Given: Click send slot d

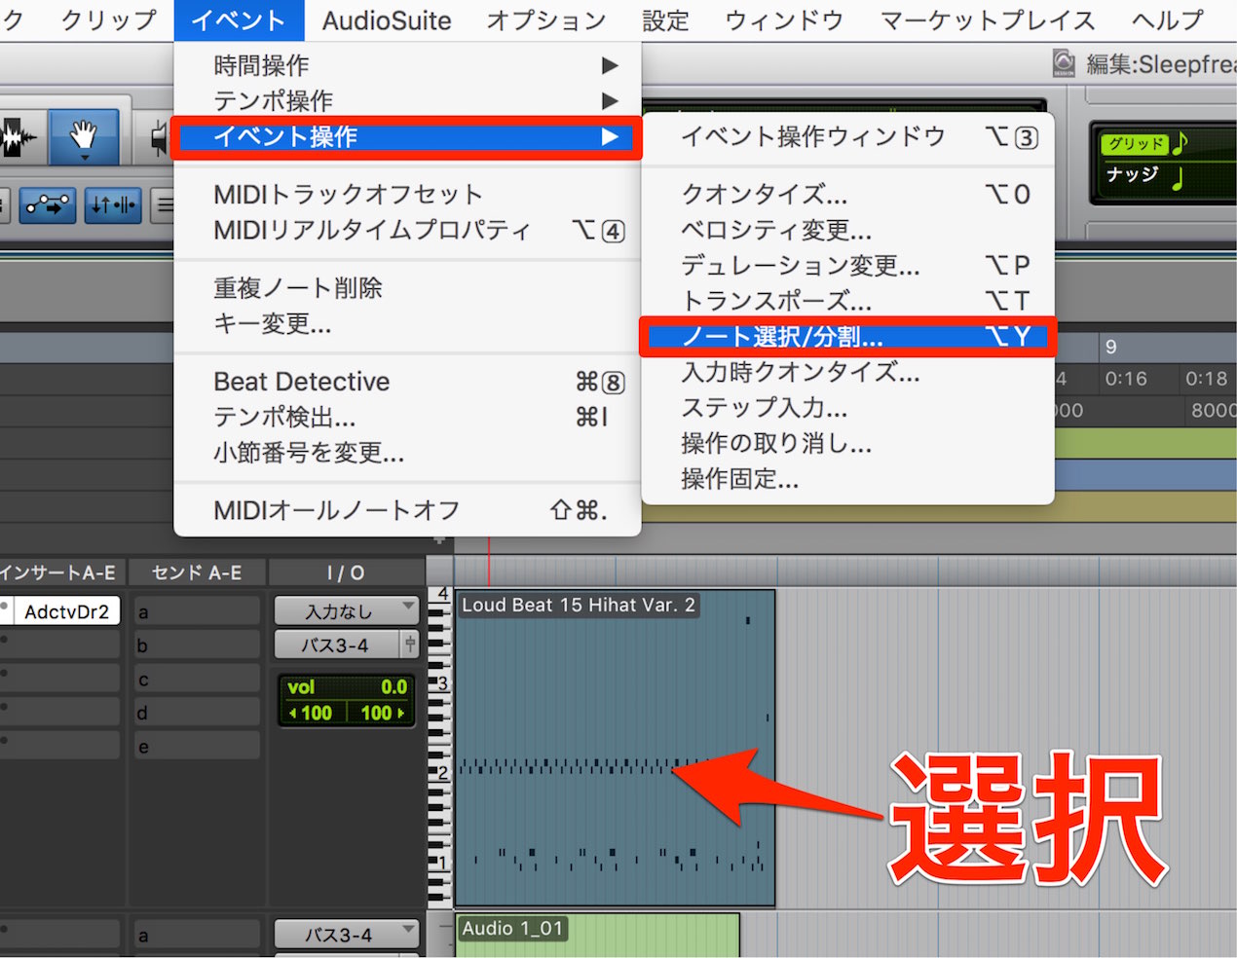Looking at the screenshot, I should coord(197,712).
